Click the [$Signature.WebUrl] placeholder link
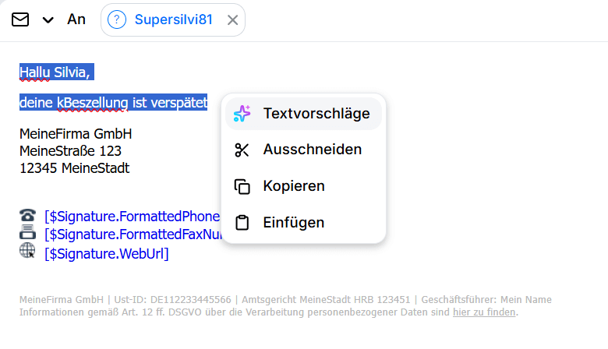 click(x=107, y=253)
